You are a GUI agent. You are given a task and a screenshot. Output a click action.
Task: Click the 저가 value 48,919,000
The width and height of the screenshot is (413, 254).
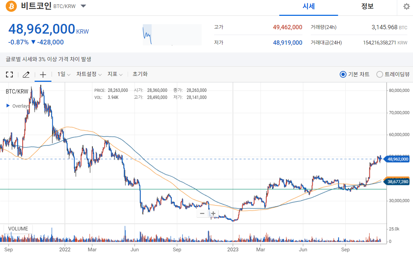(x=287, y=43)
